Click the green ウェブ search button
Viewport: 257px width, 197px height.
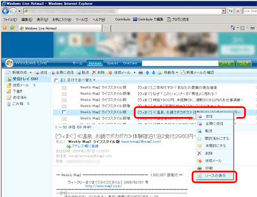click(x=244, y=63)
